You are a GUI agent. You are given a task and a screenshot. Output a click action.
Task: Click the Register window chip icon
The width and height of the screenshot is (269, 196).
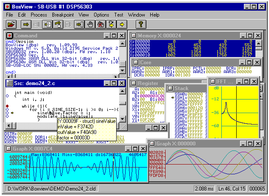coord(134,83)
